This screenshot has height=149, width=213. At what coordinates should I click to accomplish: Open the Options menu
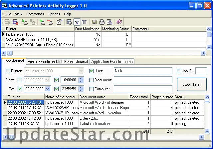[x=54, y=14]
